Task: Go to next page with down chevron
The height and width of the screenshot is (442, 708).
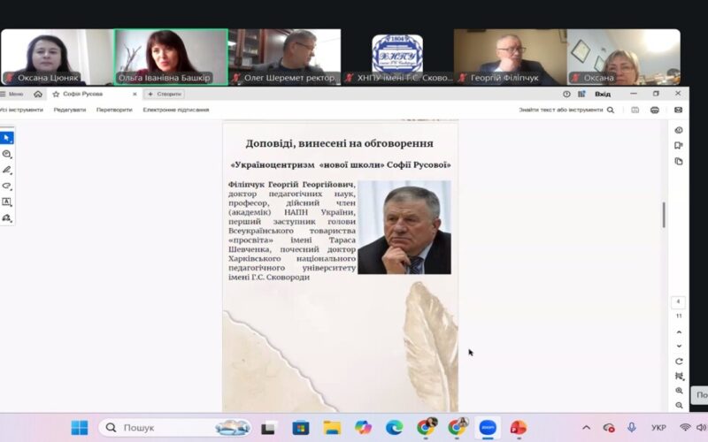Action: pos(679,345)
